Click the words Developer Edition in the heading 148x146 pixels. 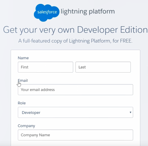tap(112, 30)
